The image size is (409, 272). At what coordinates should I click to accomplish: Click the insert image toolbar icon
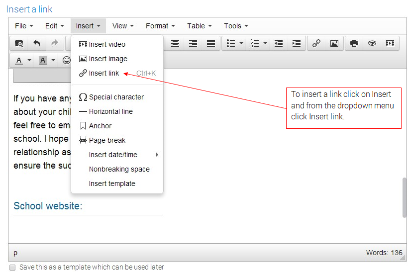(x=334, y=43)
